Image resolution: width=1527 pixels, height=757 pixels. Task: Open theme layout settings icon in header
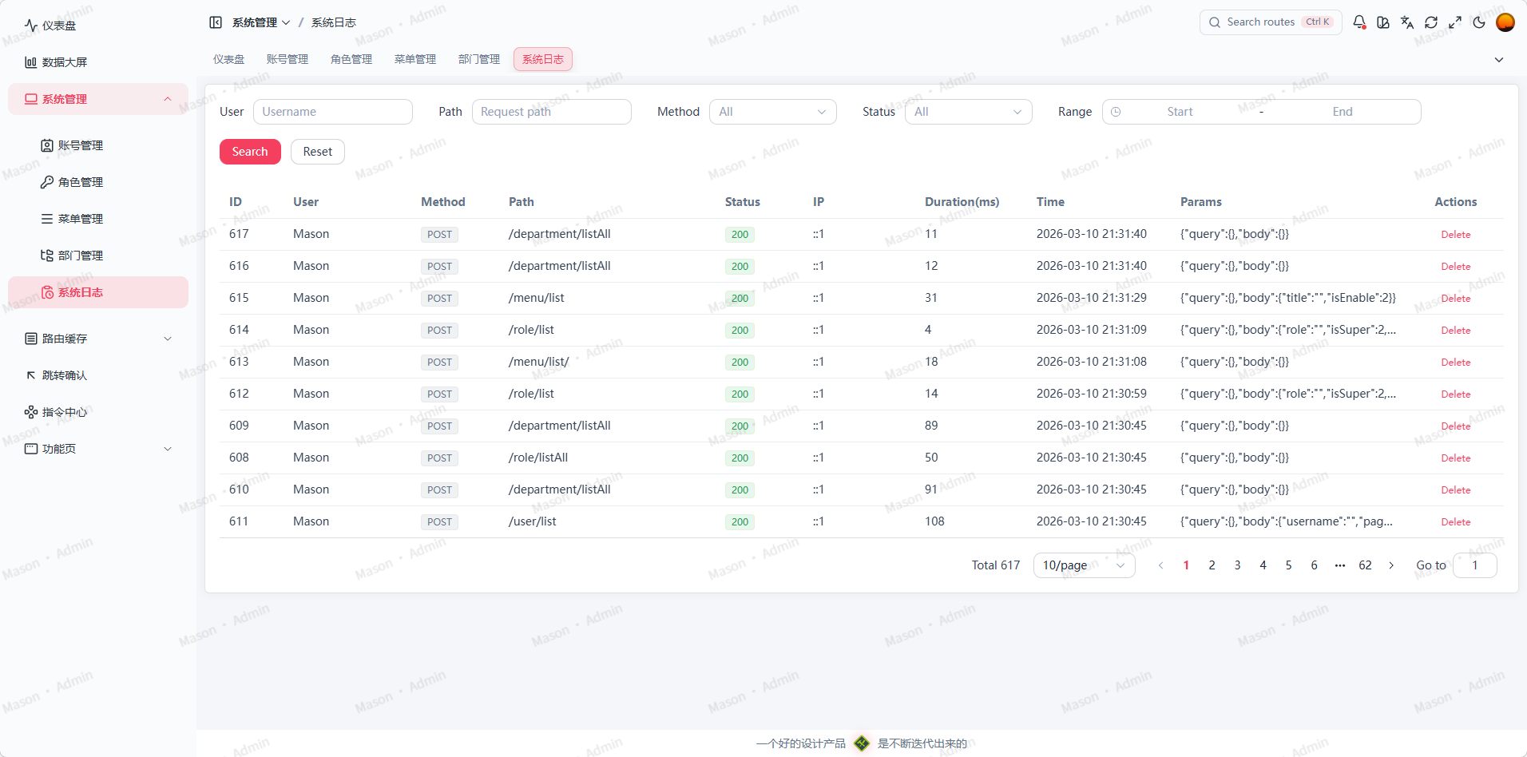(x=1384, y=22)
